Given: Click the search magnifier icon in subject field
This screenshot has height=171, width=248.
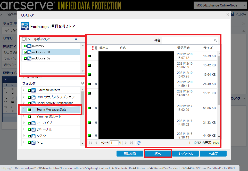Looking at the screenshot, I should (x=216, y=40).
